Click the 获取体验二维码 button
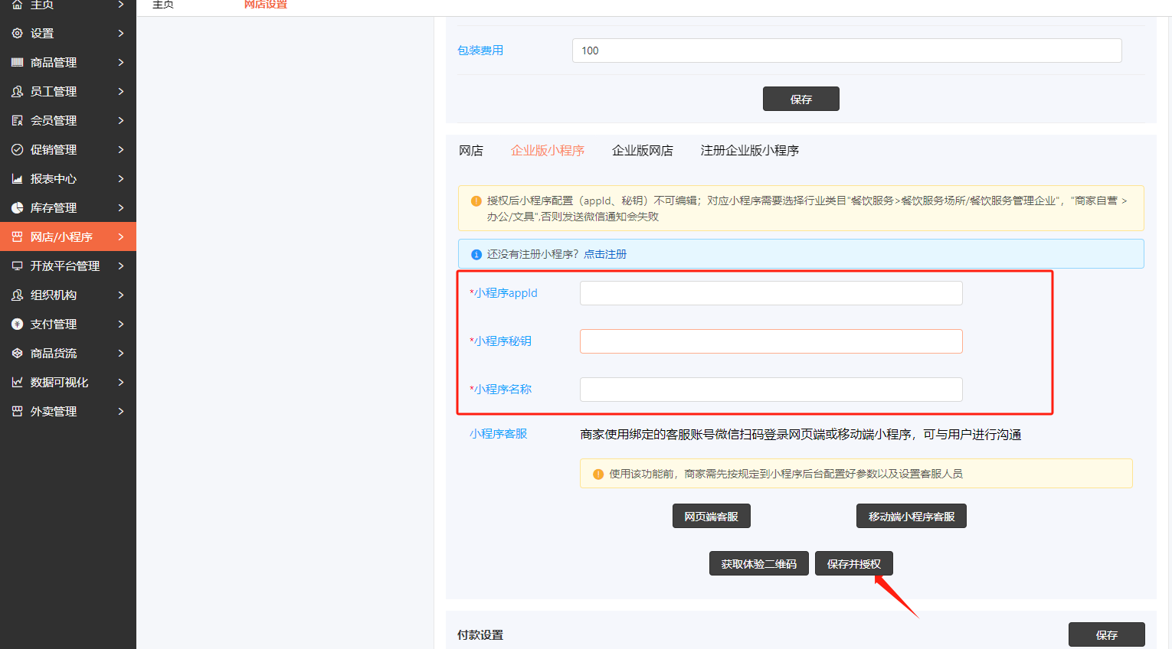 tap(758, 564)
